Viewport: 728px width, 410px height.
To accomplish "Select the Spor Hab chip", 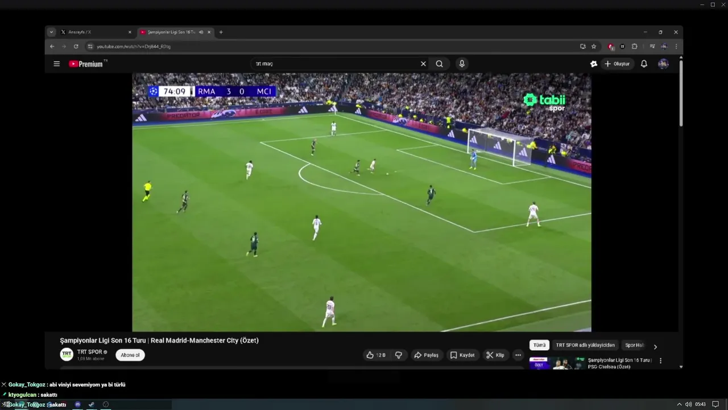I will click(x=634, y=345).
